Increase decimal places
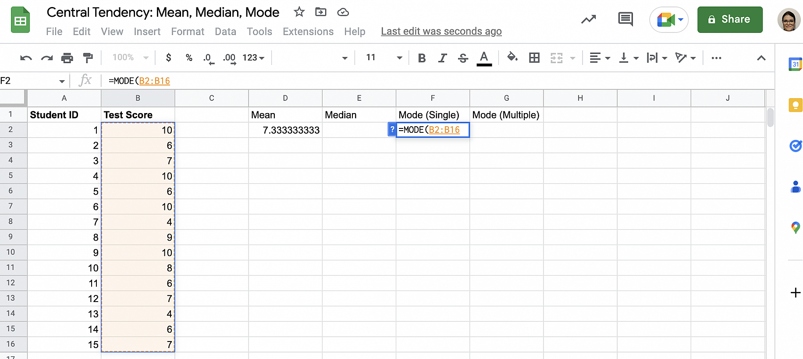The image size is (803, 359). point(230,58)
